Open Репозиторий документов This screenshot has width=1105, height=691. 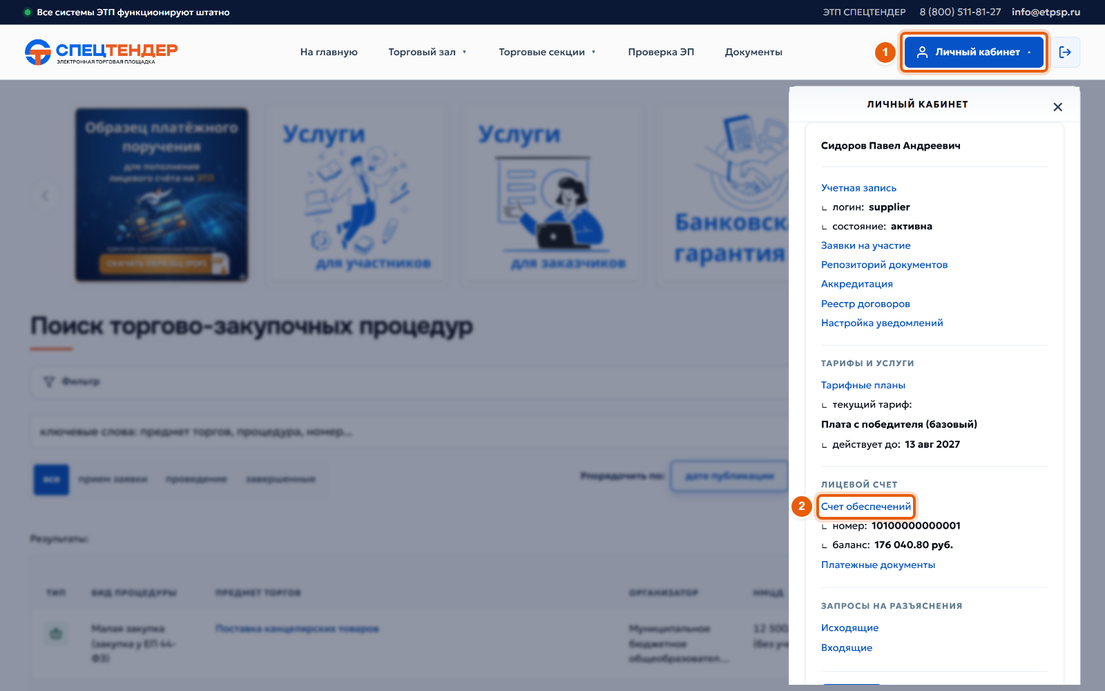[x=884, y=265]
